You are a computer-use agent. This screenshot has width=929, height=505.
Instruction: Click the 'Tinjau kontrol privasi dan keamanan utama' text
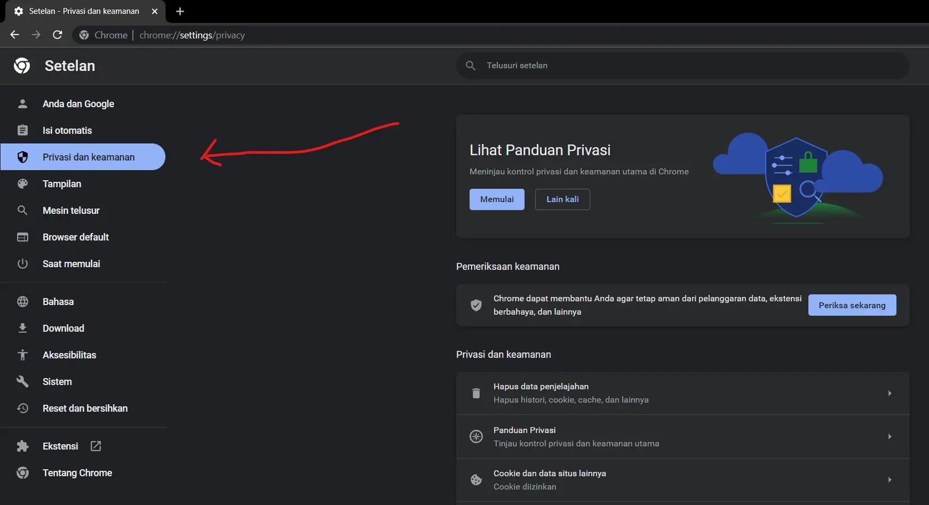pyautogui.click(x=576, y=444)
